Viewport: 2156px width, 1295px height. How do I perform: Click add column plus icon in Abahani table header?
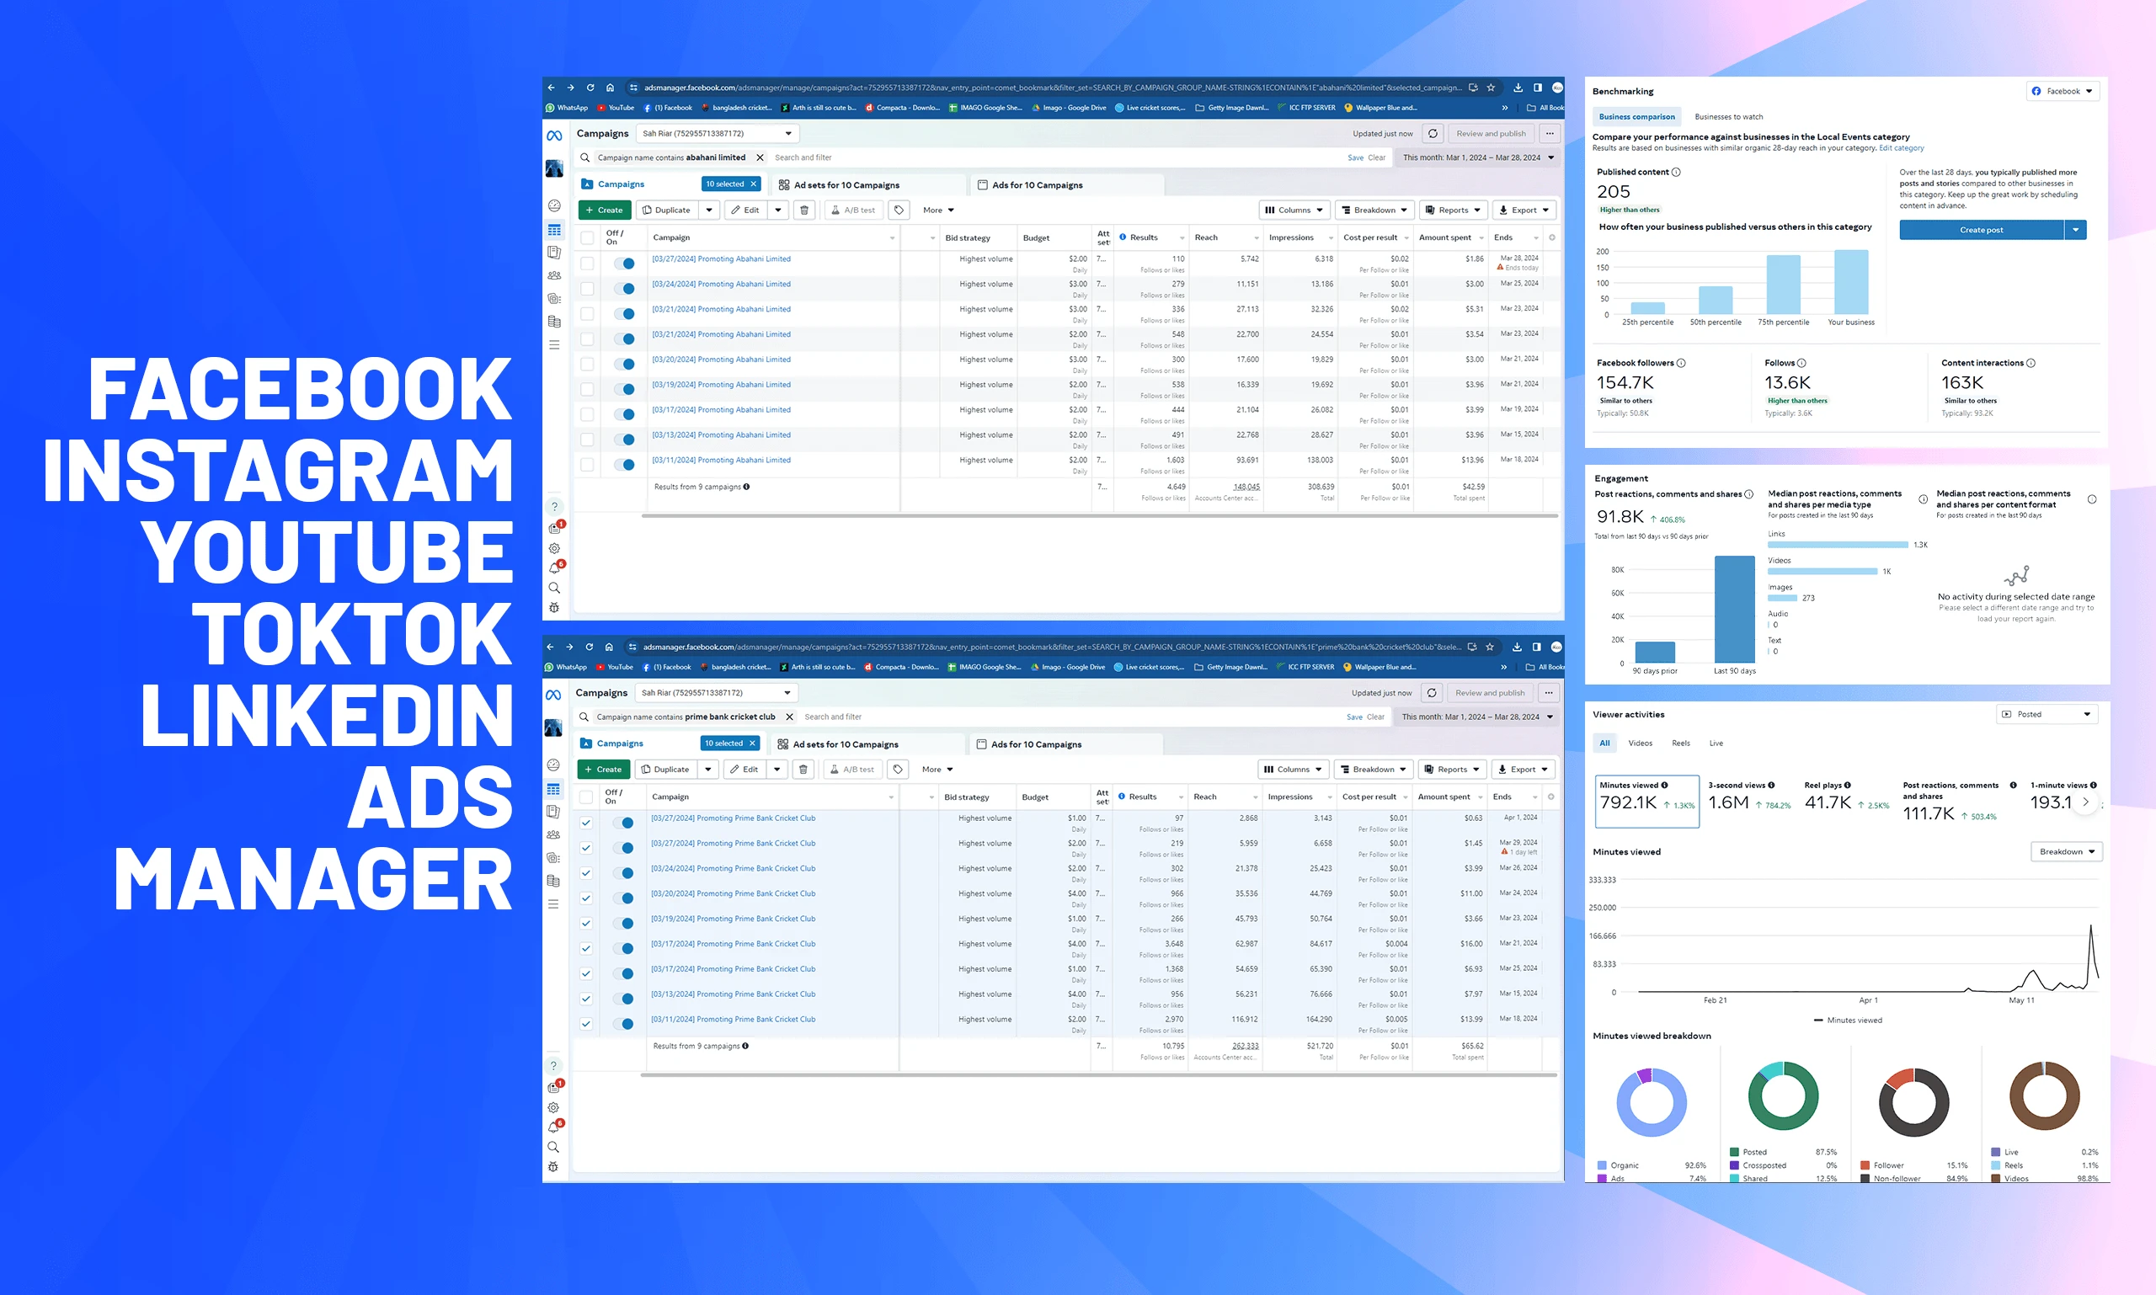(x=1552, y=237)
